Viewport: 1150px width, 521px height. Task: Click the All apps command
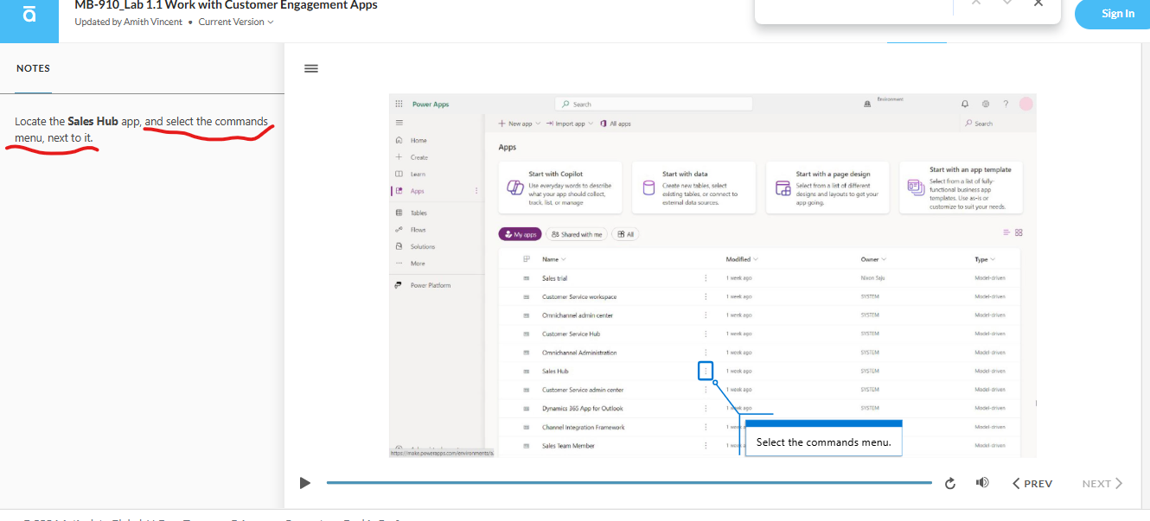point(616,124)
